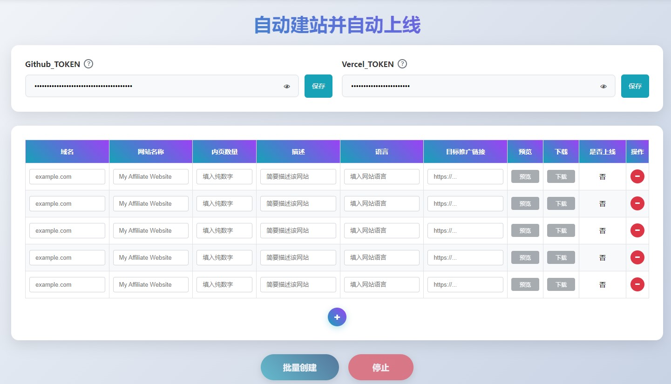Click website name field in second row

pyautogui.click(x=151, y=203)
